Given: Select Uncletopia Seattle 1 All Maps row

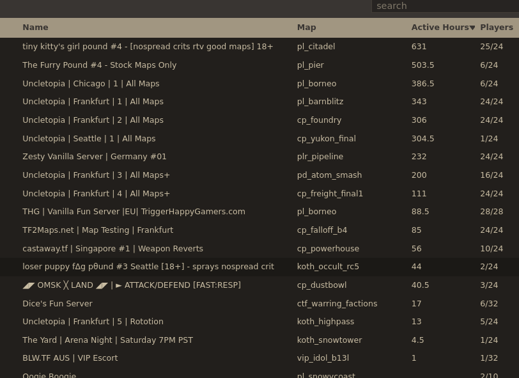Looking at the screenshot, I should (259, 139).
